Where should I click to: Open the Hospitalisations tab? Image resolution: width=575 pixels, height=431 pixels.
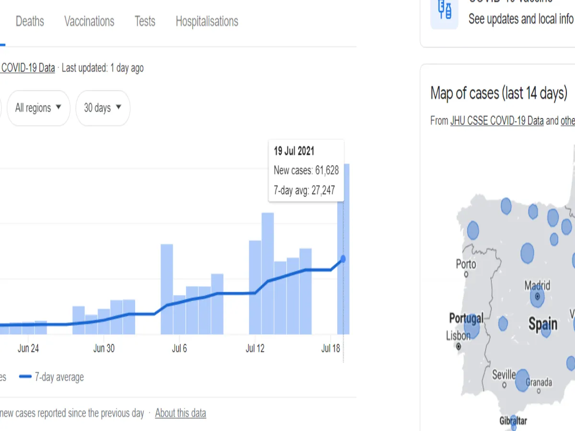coord(207,22)
